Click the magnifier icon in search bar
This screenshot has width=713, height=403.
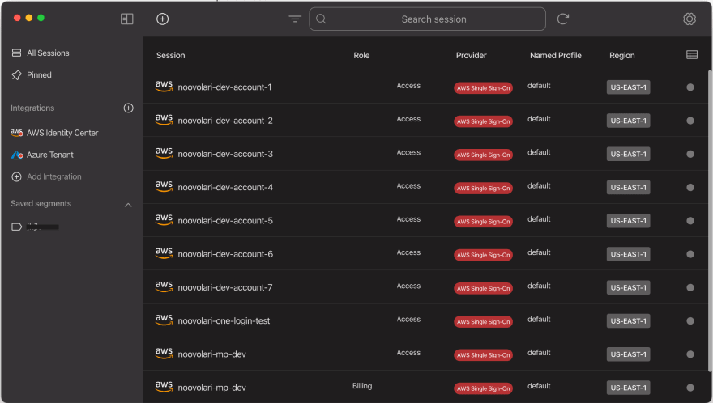pos(321,19)
